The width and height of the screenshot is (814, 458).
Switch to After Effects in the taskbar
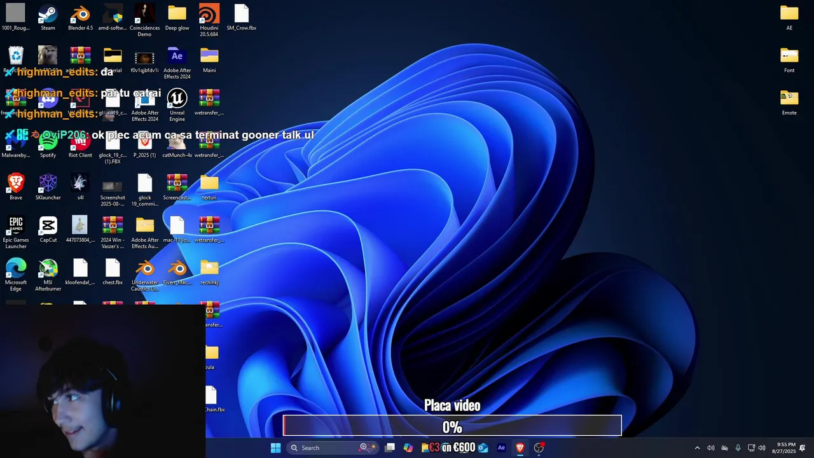click(x=501, y=448)
